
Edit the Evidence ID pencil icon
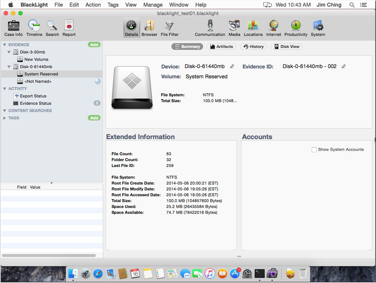click(x=343, y=66)
